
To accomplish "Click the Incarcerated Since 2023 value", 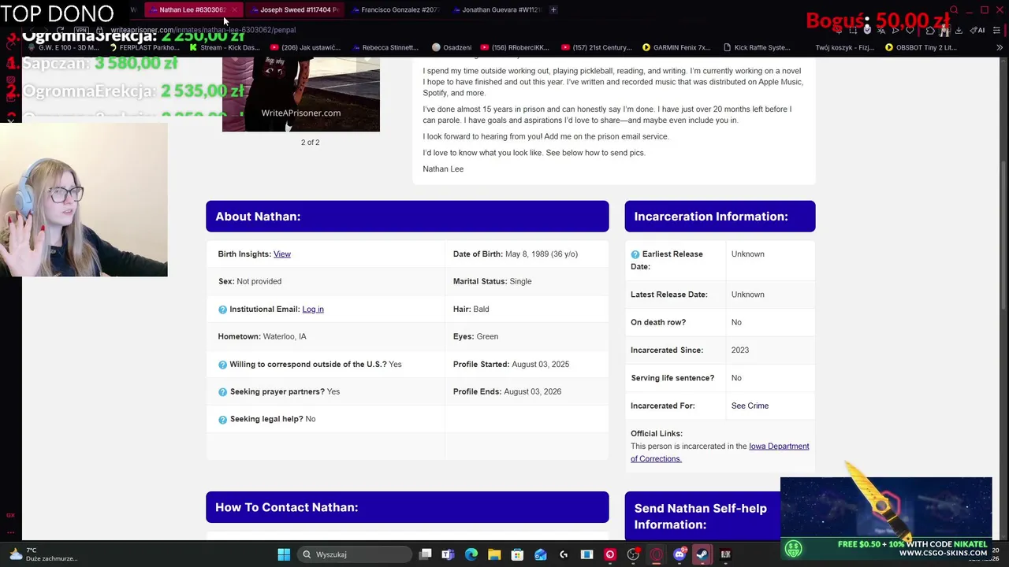I will 740,350.
